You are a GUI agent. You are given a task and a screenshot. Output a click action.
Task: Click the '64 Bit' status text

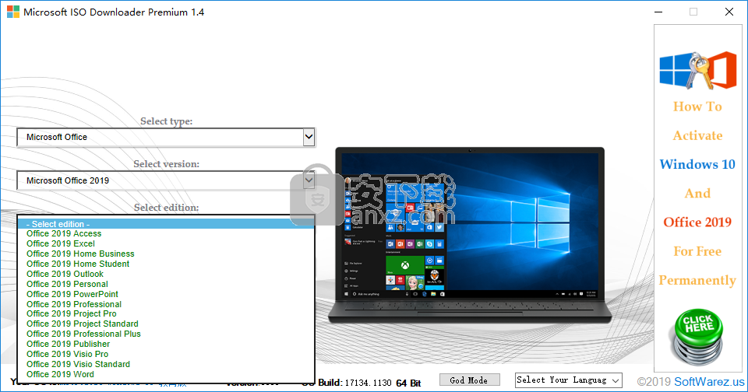pyautogui.click(x=408, y=383)
